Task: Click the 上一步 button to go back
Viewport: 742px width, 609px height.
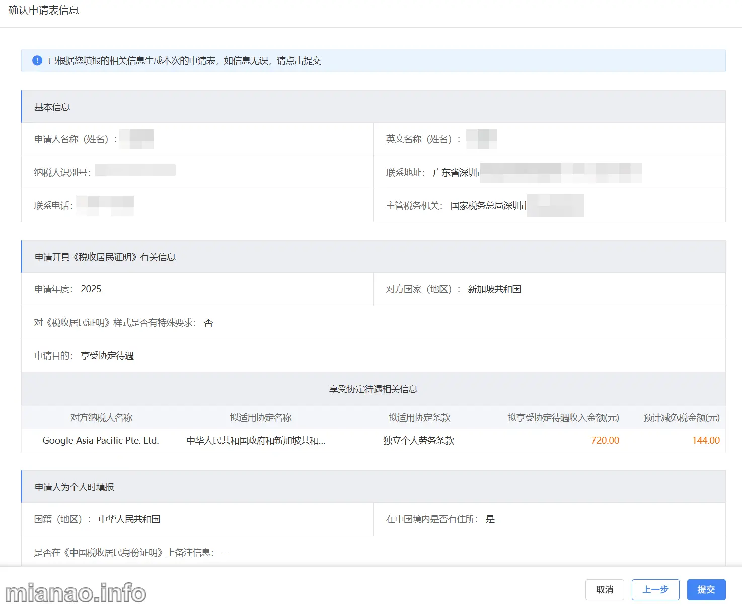Action: click(655, 590)
